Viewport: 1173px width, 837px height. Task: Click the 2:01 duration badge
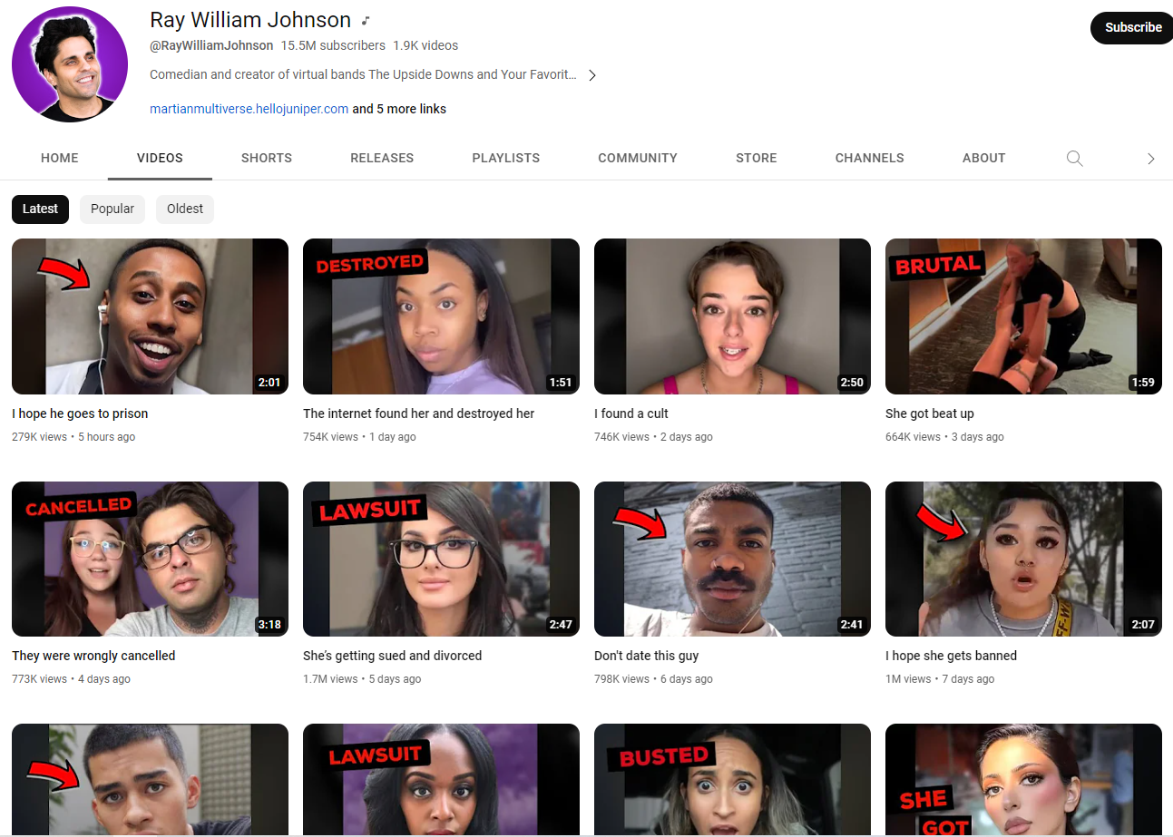pos(269,382)
